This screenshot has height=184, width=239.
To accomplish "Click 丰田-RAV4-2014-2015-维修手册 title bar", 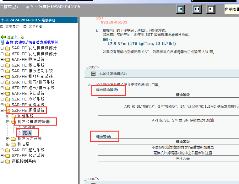I will point(39,20).
